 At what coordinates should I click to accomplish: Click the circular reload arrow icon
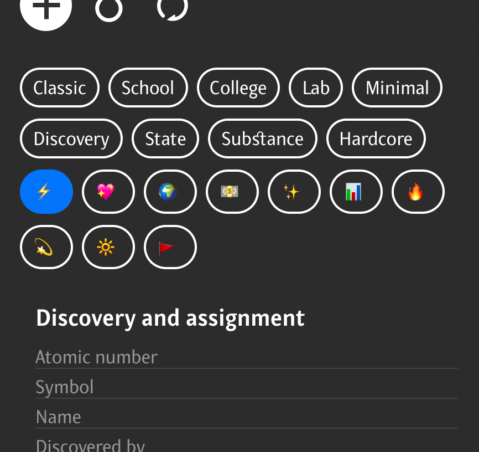point(173,8)
